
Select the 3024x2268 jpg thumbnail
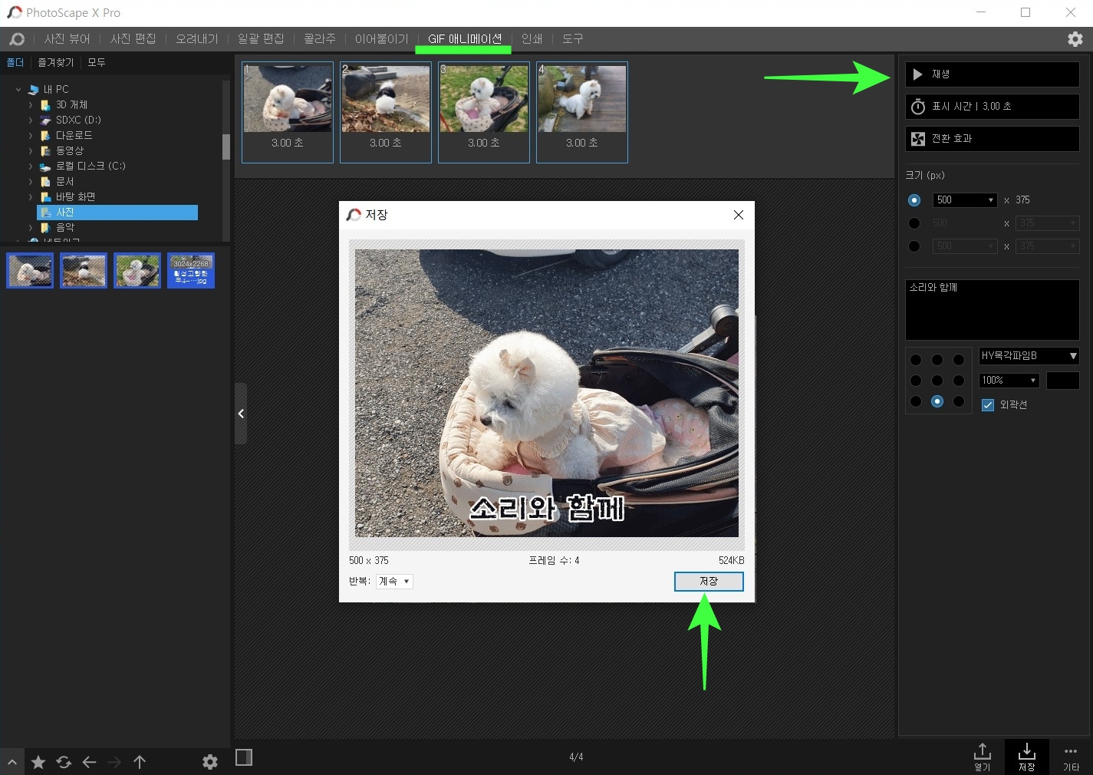tap(191, 271)
